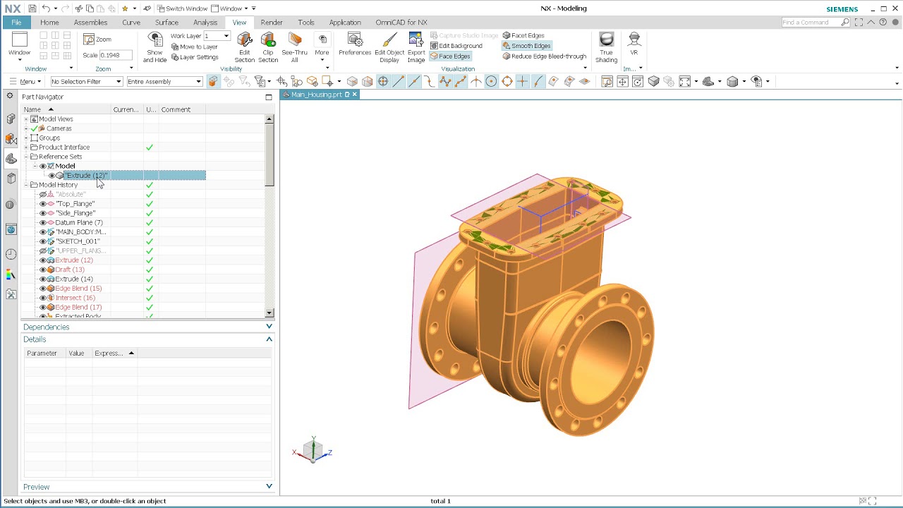Show the hidden "Absolute" item
903x508 pixels.
(43, 195)
